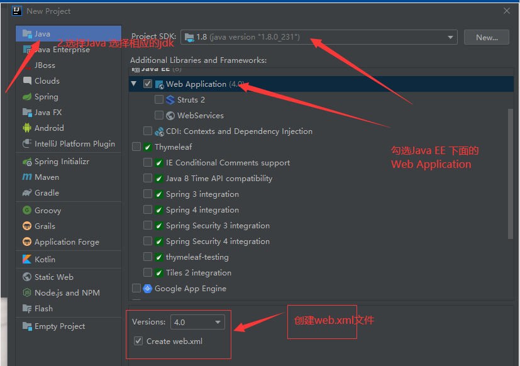Select Static Web project type
The image size is (520, 366).
pyautogui.click(x=69, y=277)
